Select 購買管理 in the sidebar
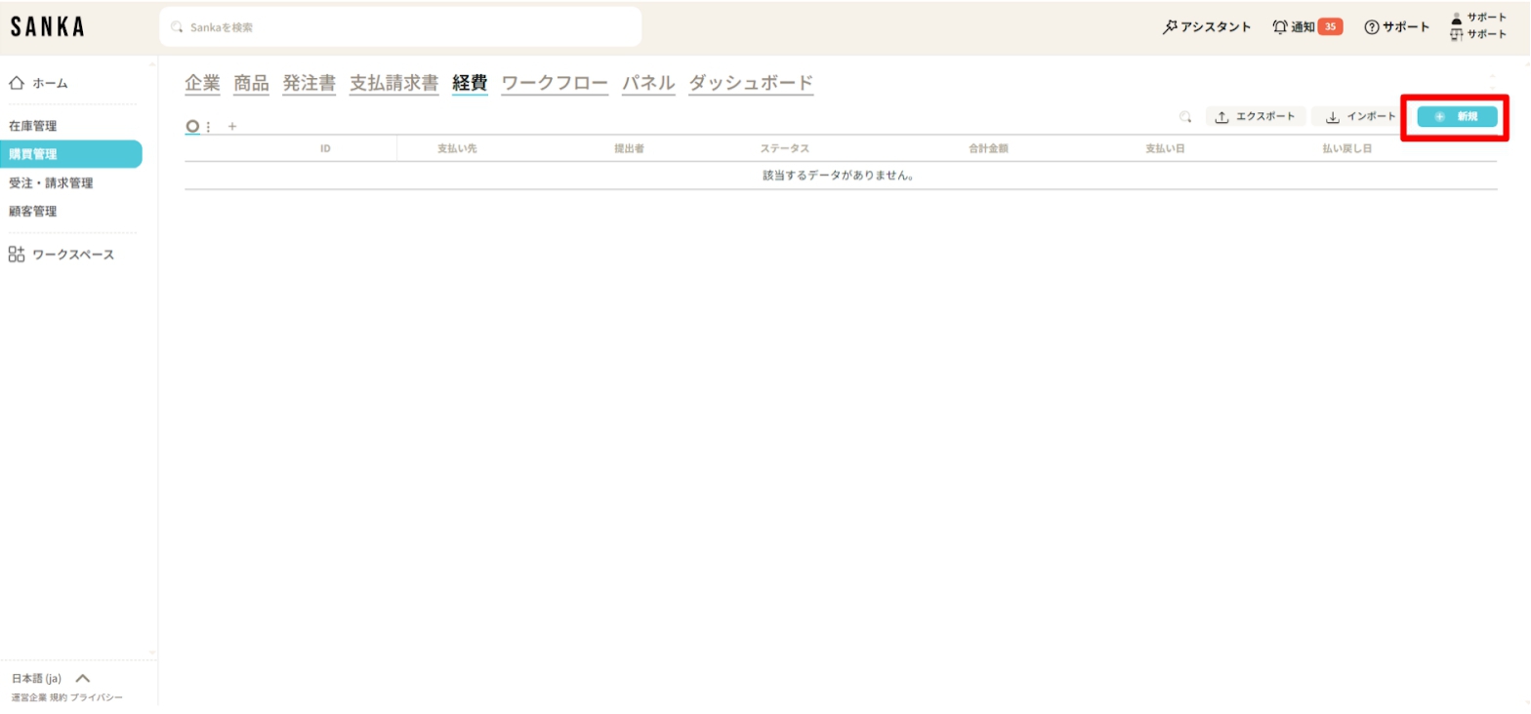1531x714 pixels. 70,154
